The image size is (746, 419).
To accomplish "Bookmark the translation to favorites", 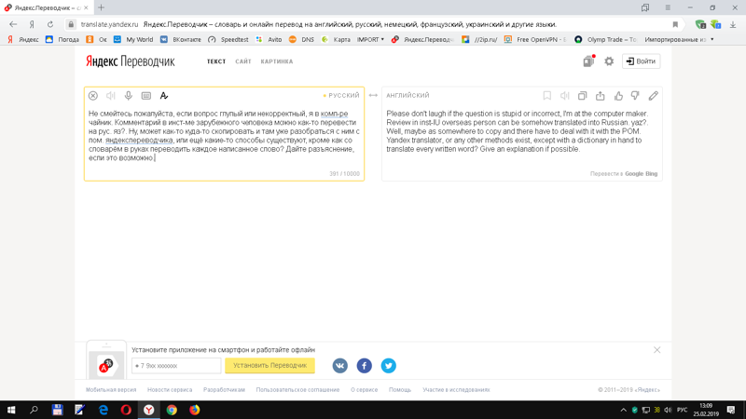I will click(x=547, y=96).
